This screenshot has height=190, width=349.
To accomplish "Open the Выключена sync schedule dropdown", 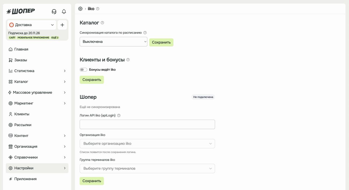I will [x=114, y=42].
